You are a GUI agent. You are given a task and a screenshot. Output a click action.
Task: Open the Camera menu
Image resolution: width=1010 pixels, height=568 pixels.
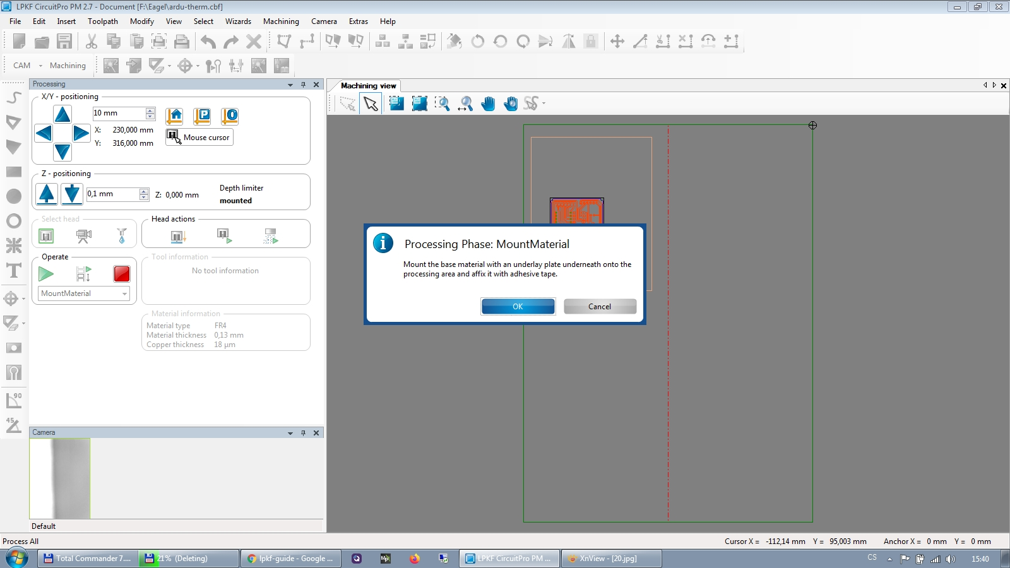(324, 21)
